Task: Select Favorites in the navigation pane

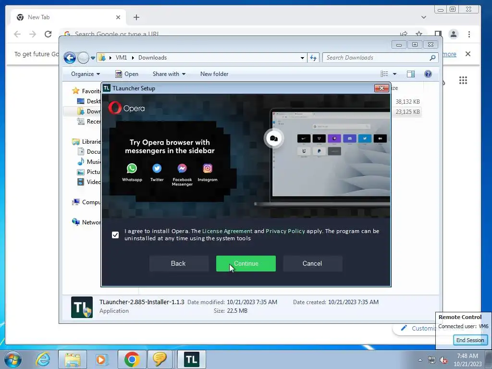Action: click(x=86, y=91)
